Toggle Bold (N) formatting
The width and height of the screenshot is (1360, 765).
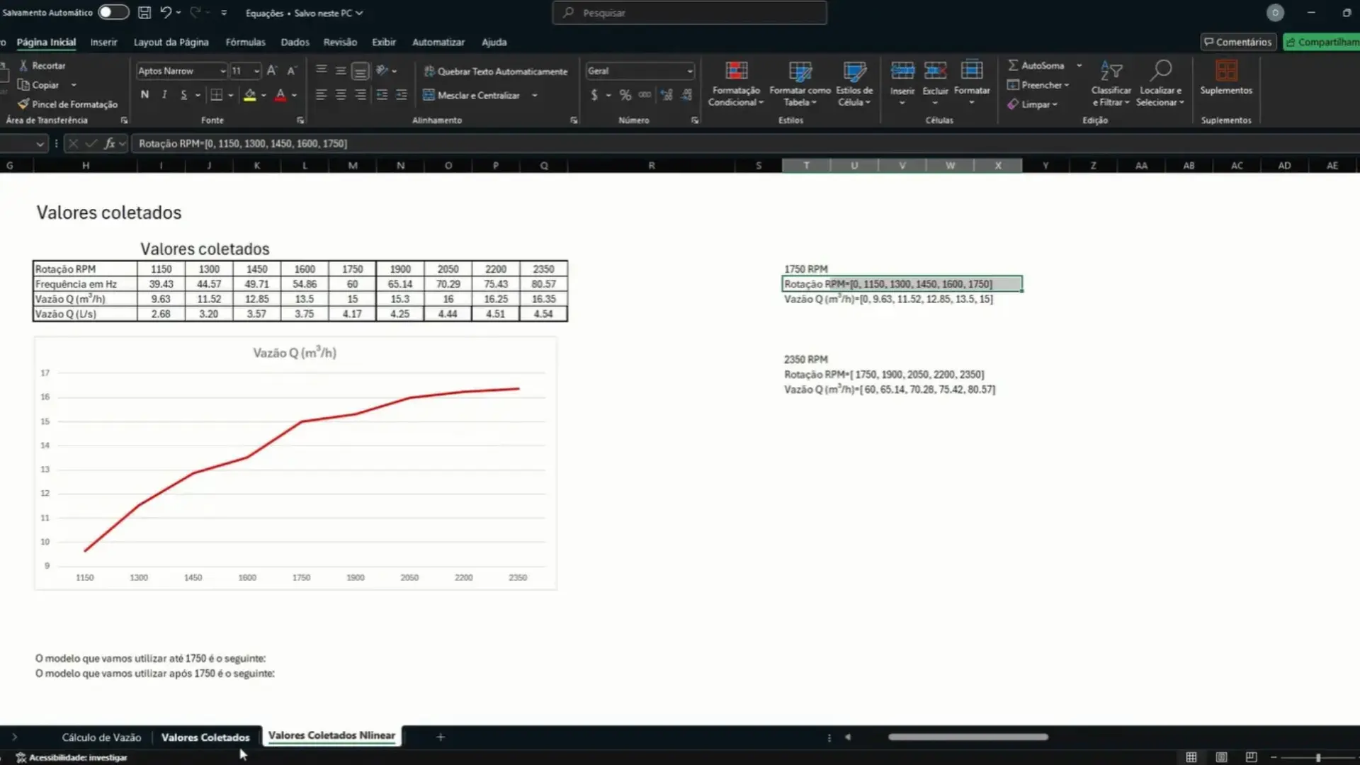[x=144, y=95]
